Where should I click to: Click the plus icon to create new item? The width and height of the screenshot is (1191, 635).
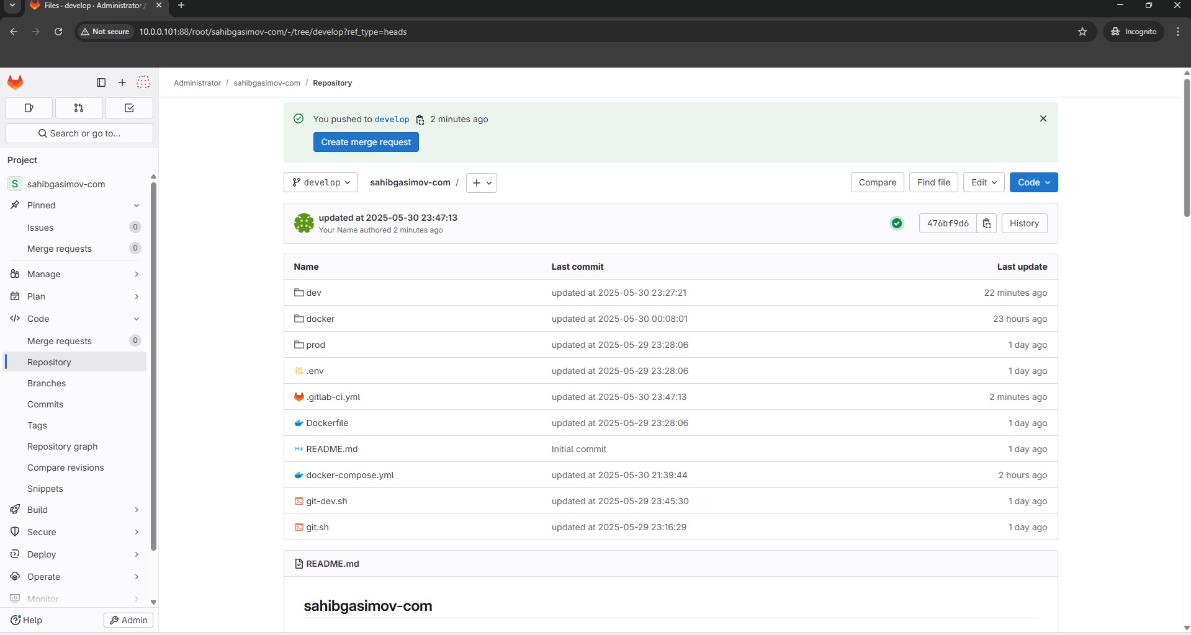pos(122,82)
